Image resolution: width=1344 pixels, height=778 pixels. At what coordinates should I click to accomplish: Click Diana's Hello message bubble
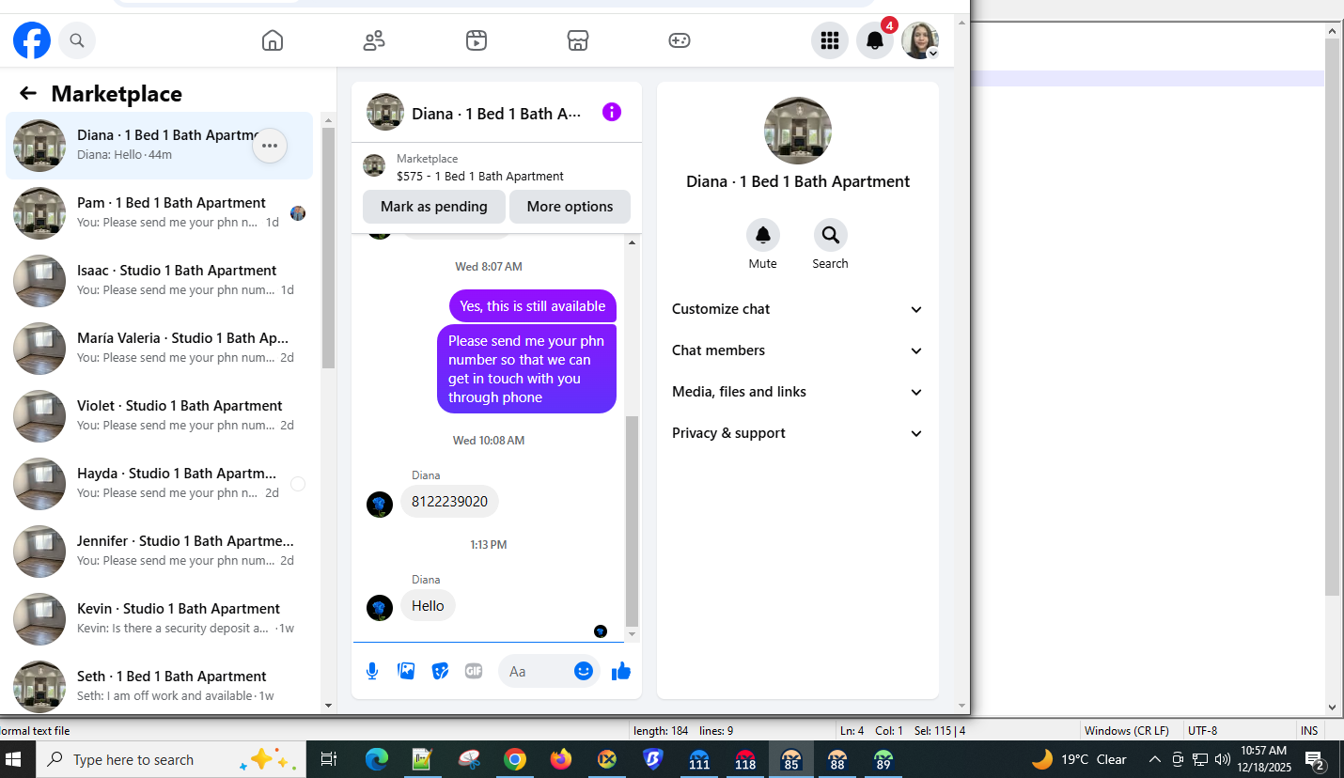[428, 606]
